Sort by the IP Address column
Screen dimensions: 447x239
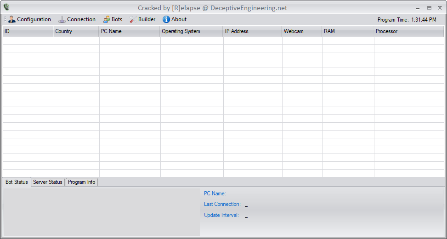[252, 31]
